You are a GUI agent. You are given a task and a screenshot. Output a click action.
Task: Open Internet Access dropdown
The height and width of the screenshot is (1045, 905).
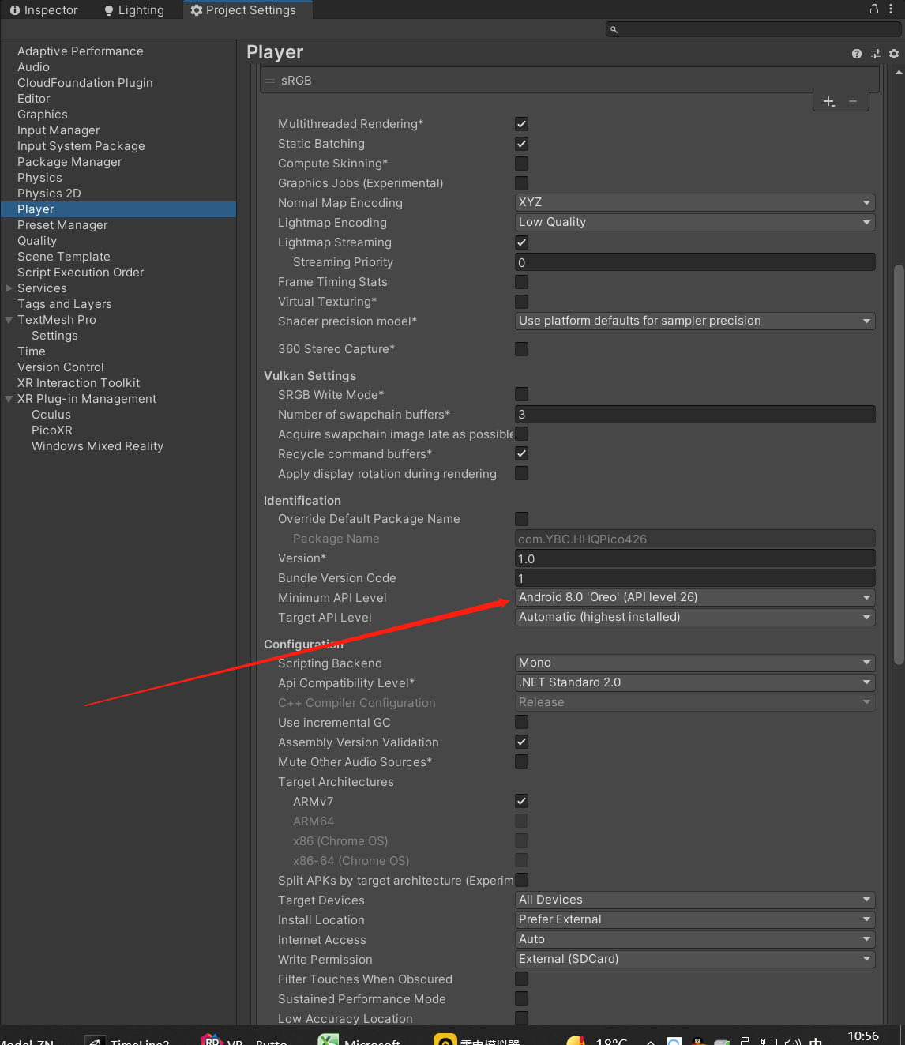point(695,939)
